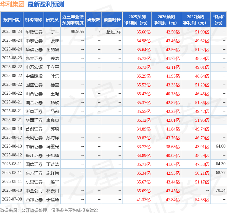Click the 2027预测净利润 column header
The width and height of the screenshot is (227, 213).
tap(196, 20)
